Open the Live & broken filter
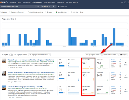Image resolution: width=129 pixels, height=100 pixels. 62,12
